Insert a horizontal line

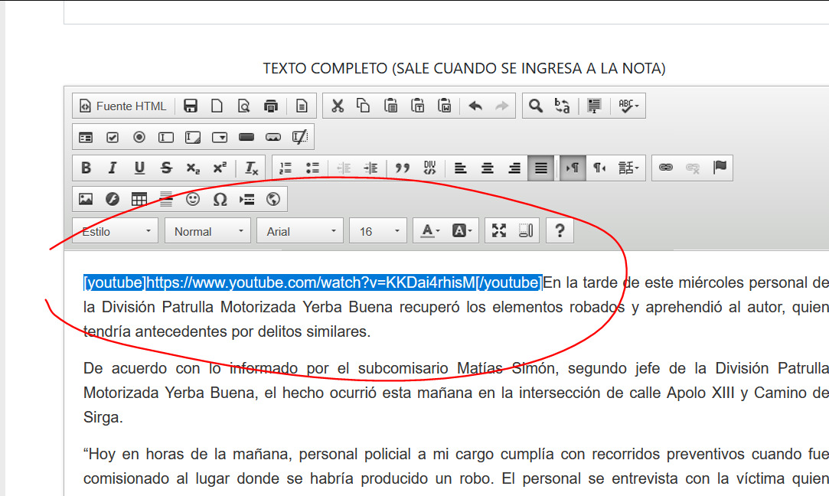coord(166,199)
